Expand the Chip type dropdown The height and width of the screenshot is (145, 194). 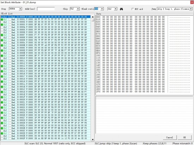(x=78, y=9)
